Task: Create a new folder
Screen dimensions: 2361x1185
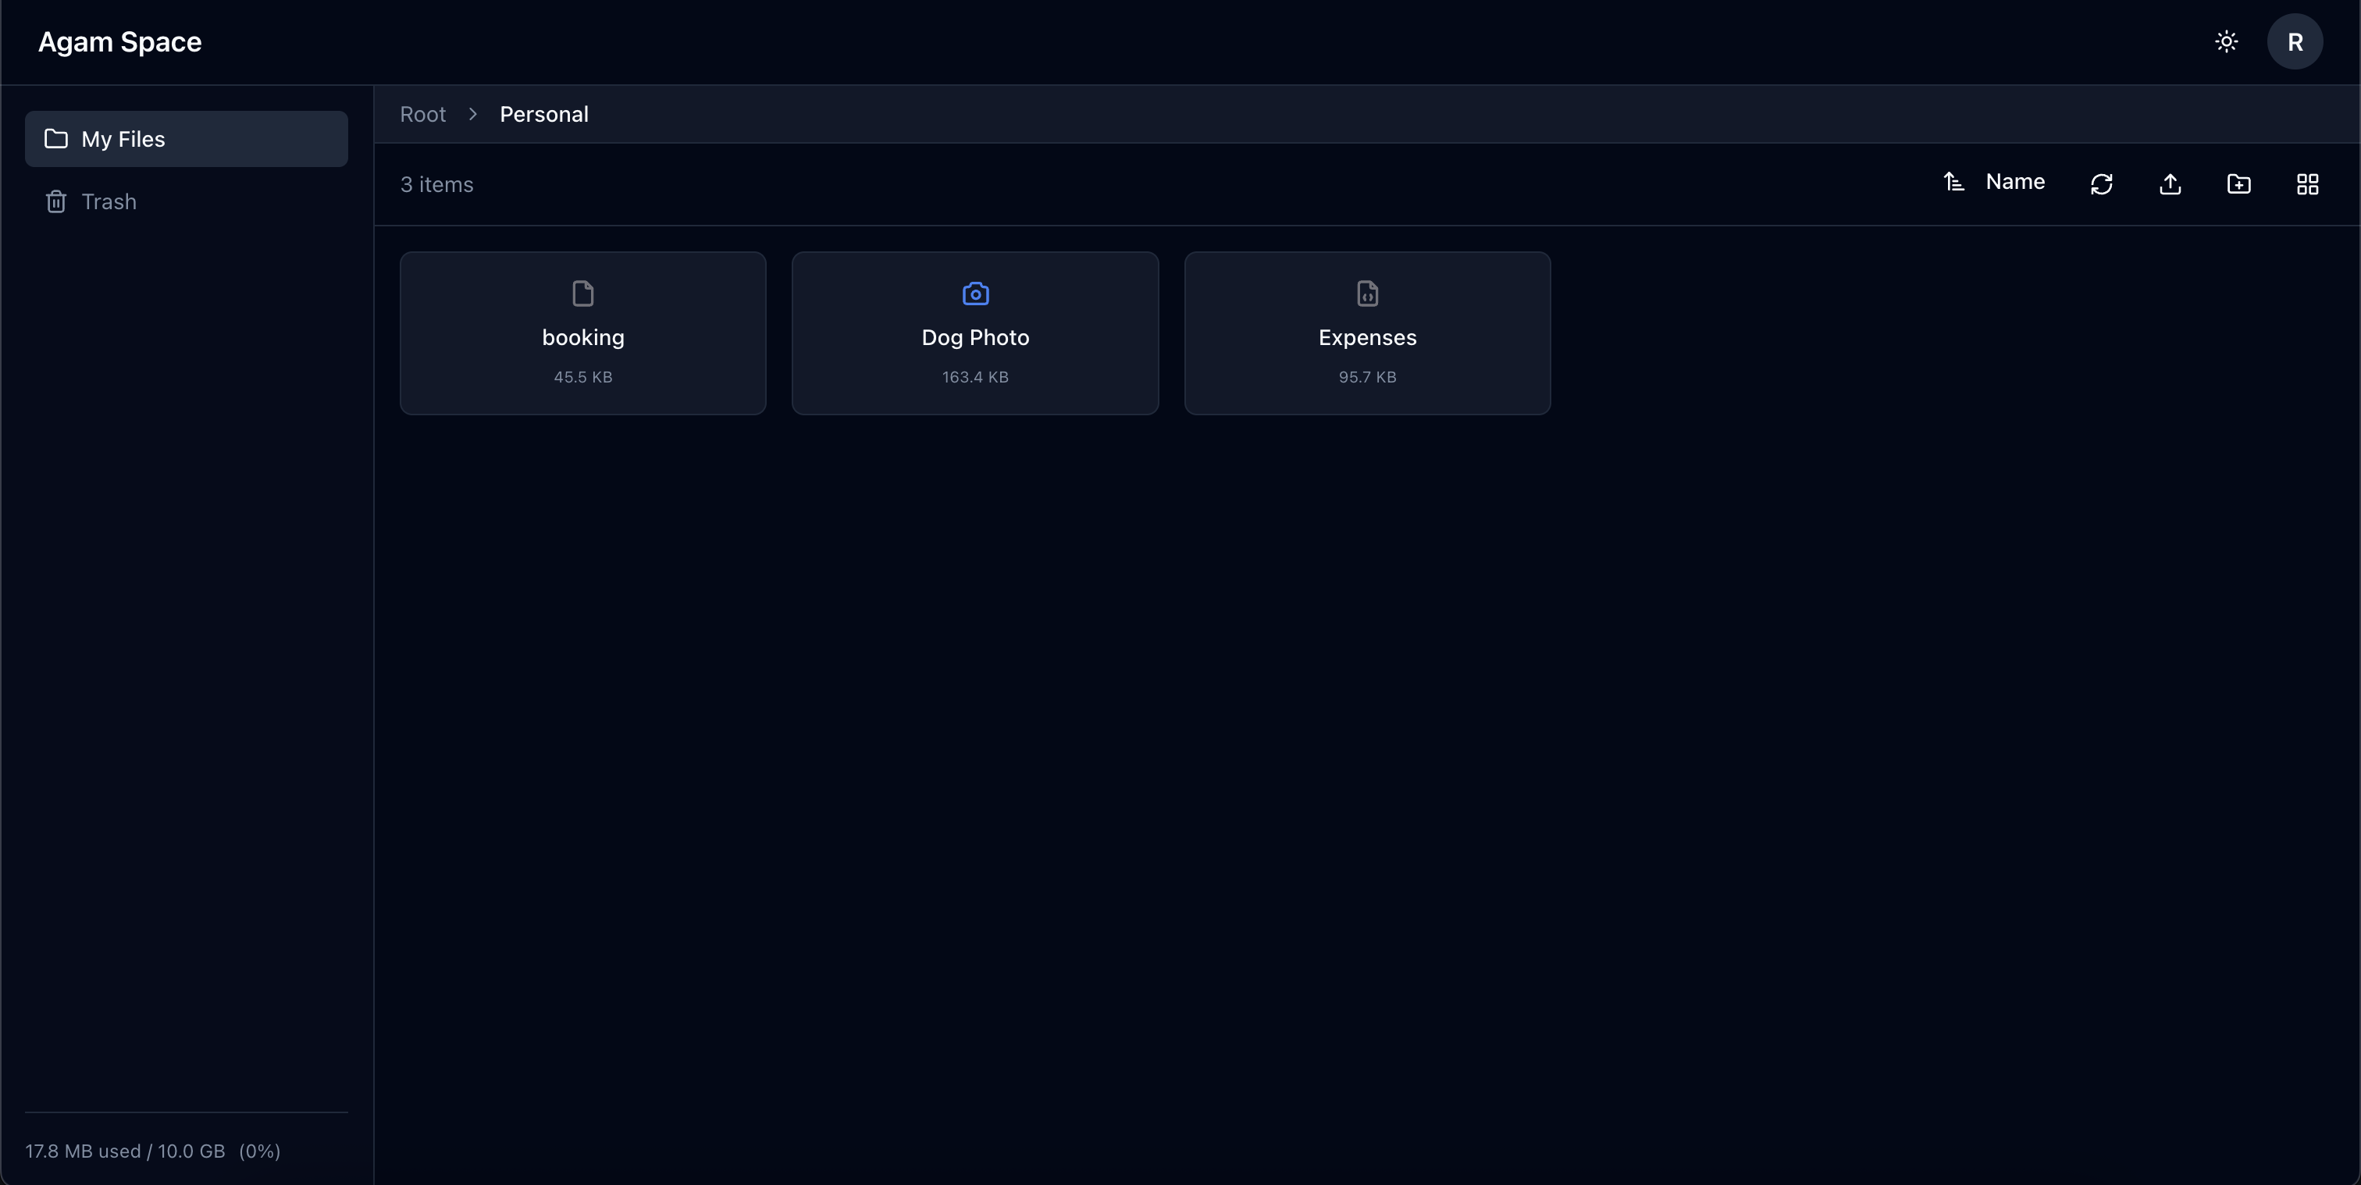Action: [x=2238, y=183]
